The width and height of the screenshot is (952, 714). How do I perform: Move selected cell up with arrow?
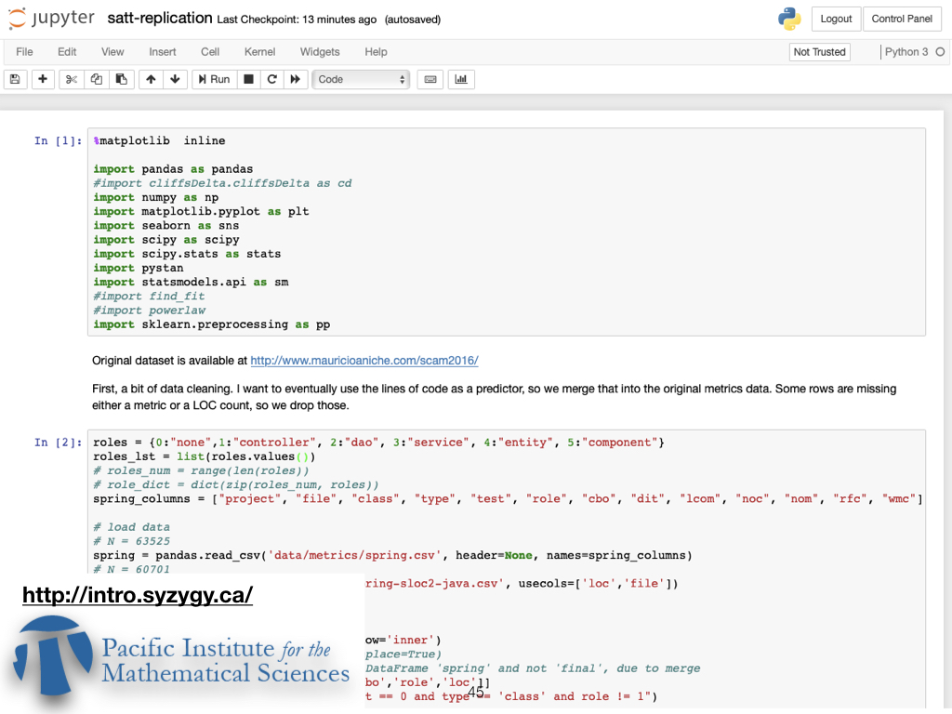(151, 80)
